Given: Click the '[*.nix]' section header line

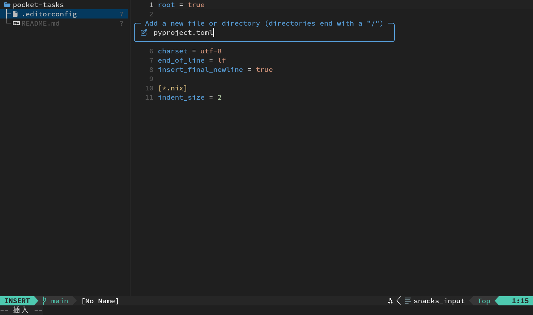Looking at the screenshot, I should [x=173, y=88].
